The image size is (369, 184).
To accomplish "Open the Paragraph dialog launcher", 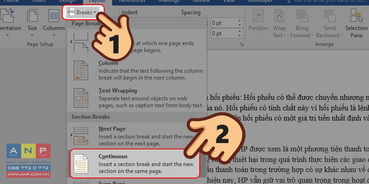I will (242, 44).
